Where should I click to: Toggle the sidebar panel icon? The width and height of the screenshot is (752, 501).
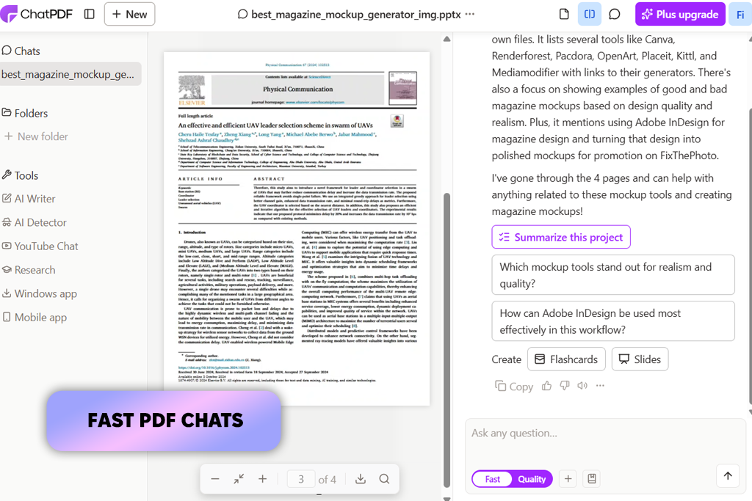(89, 15)
